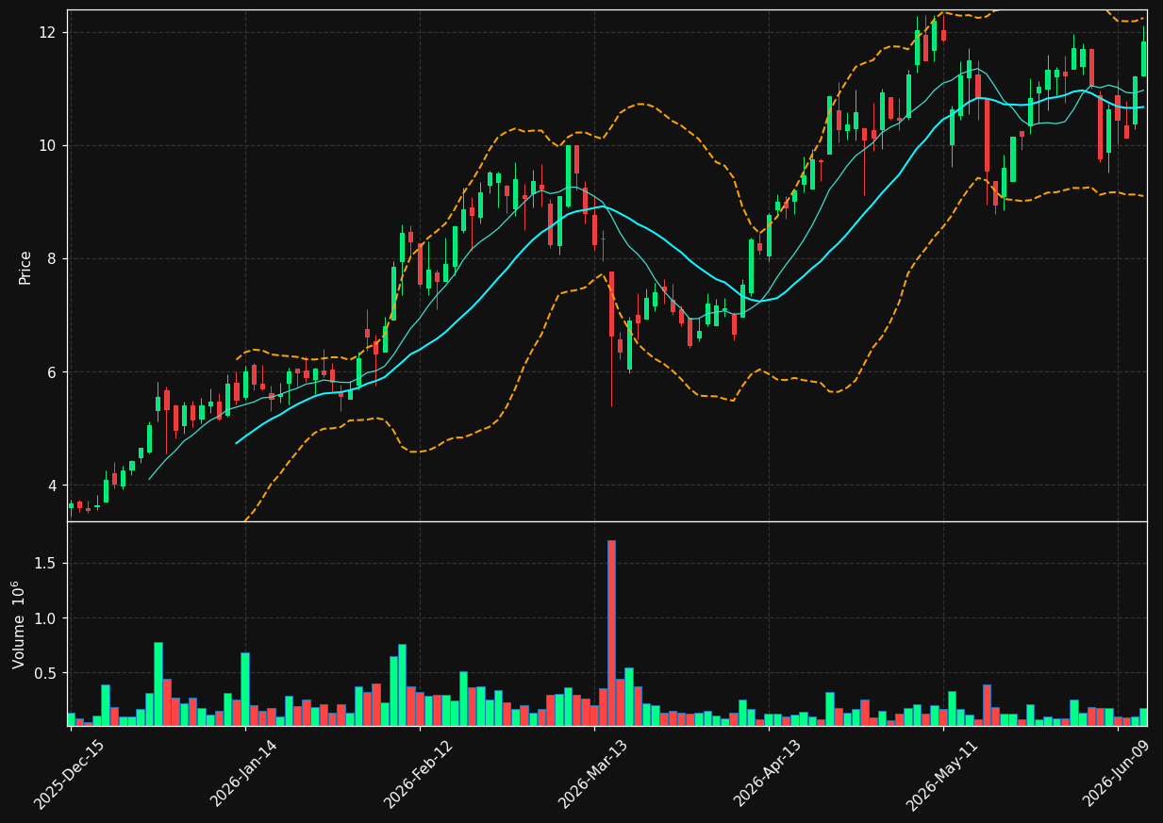Select the price tick label 12

click(47, 32)
